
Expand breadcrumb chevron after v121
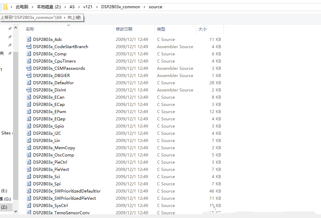click(97, 7)
